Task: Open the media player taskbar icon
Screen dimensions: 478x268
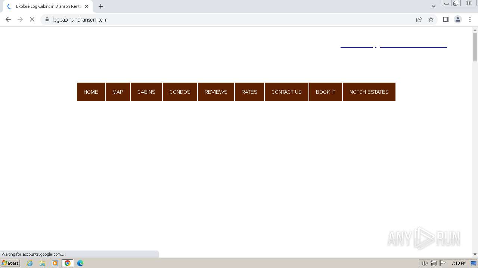Action: pyautogui.click(x=55, y=263)
